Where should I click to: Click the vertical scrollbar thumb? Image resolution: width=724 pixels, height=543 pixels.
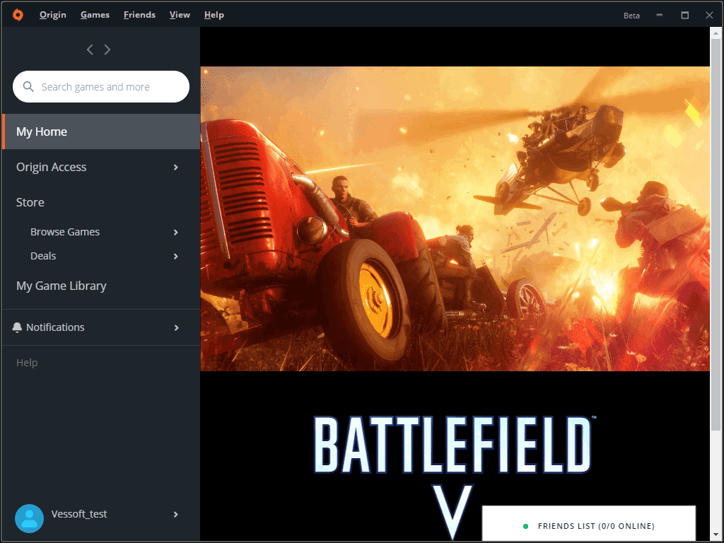[x=716, y=235]
